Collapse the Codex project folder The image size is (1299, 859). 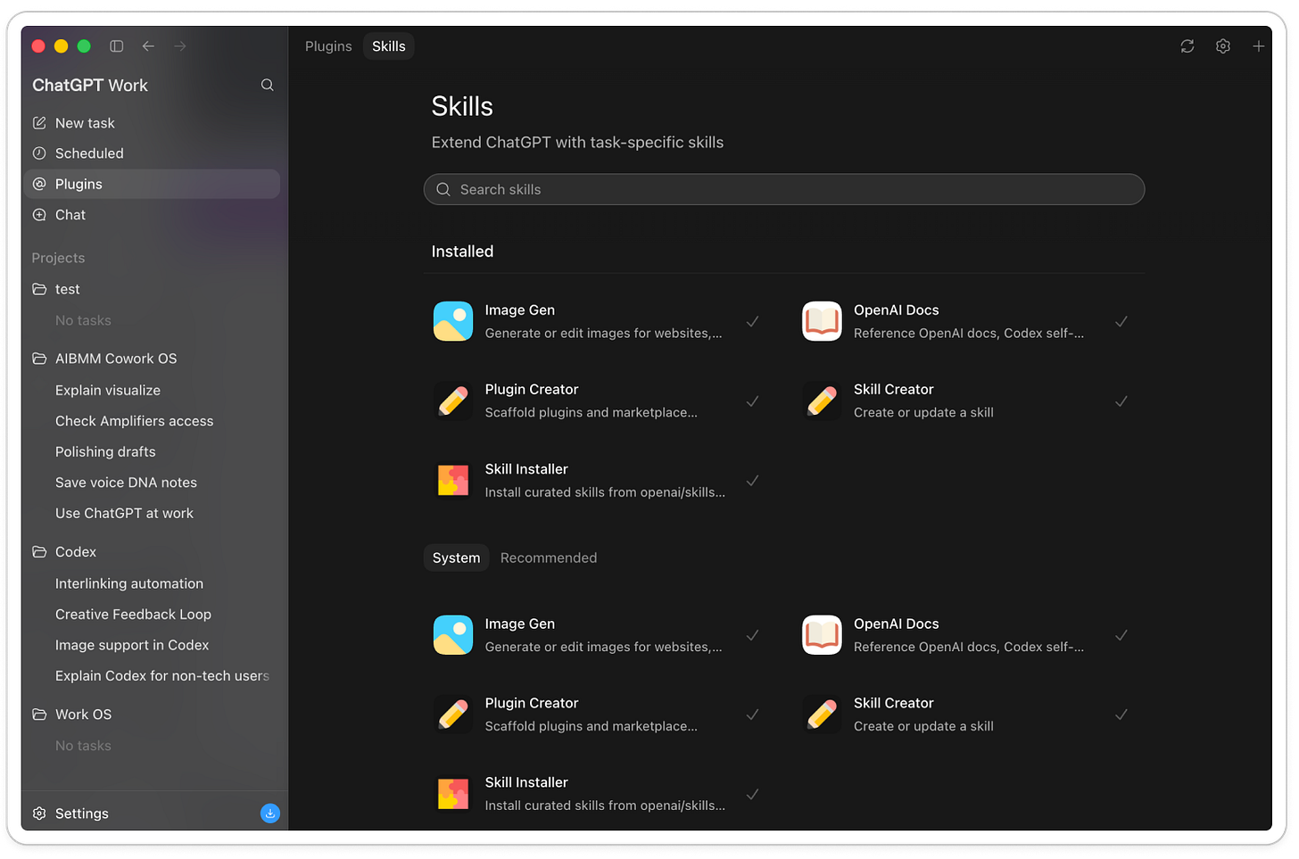[x=39, y=552]
